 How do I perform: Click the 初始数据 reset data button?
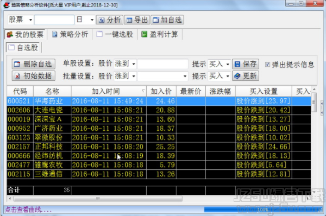click(34, 76)
